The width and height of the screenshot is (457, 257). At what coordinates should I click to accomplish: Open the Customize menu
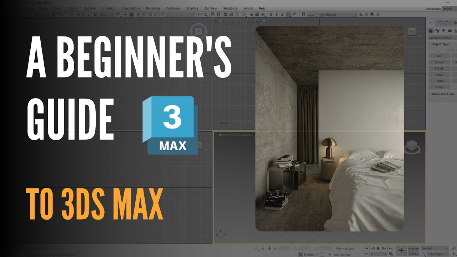(x=173, y=8)
